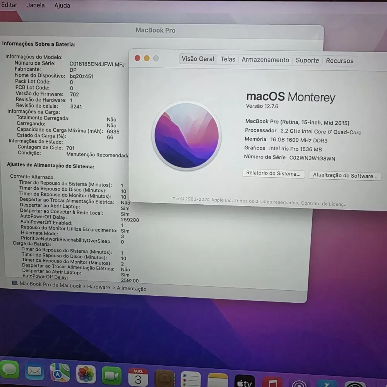This screenshot has height=387, width=387.
Task: Launch Maps from the Dock
Action: point(60,373)
